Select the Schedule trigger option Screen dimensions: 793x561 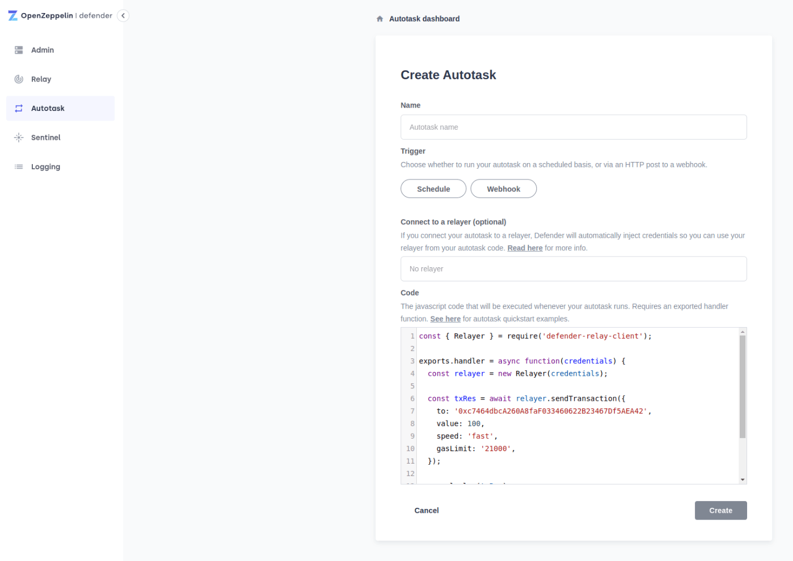click(x=433, y=189)
